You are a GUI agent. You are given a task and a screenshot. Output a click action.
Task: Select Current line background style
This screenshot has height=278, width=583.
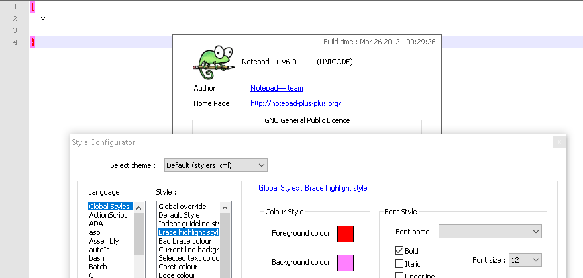pyautogui.click(x=189, y=250)
